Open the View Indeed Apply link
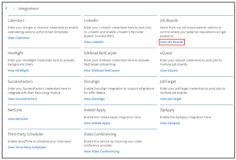This screenshot has width=236, height=160. (x=97, y=123)
